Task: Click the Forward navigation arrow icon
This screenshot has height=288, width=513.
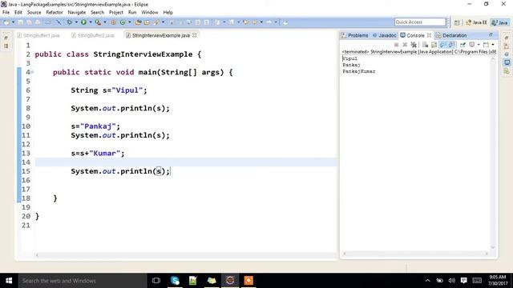Action: point(269,22)
